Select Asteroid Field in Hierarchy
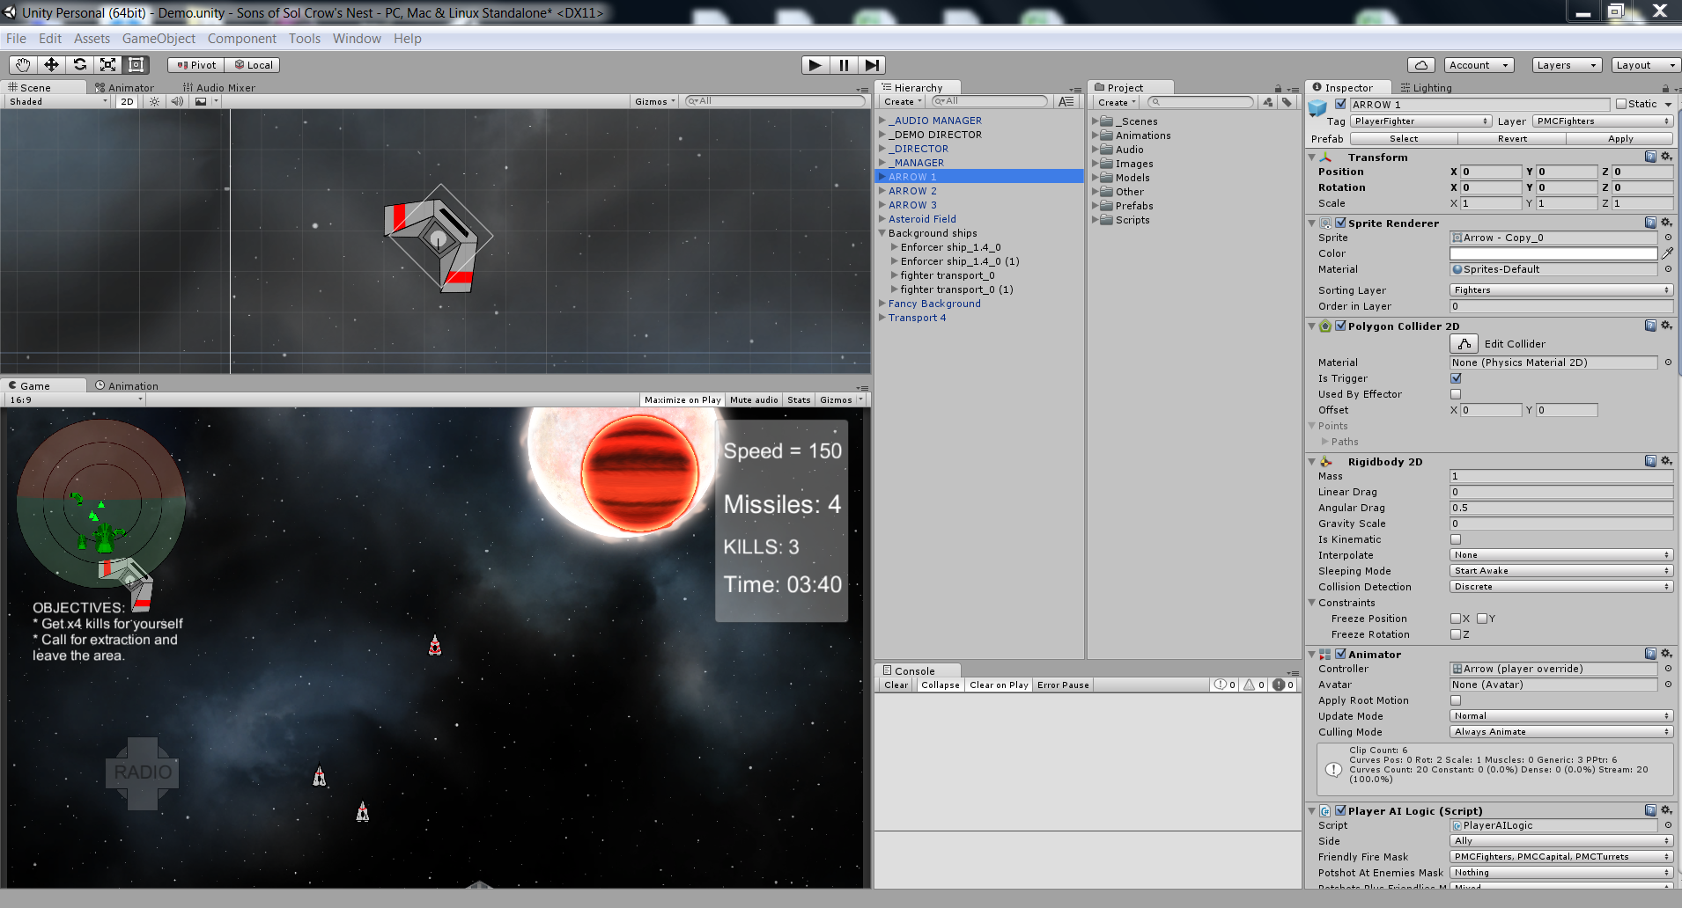Viewport: 1682px width, 908px height. click(922, 219)
